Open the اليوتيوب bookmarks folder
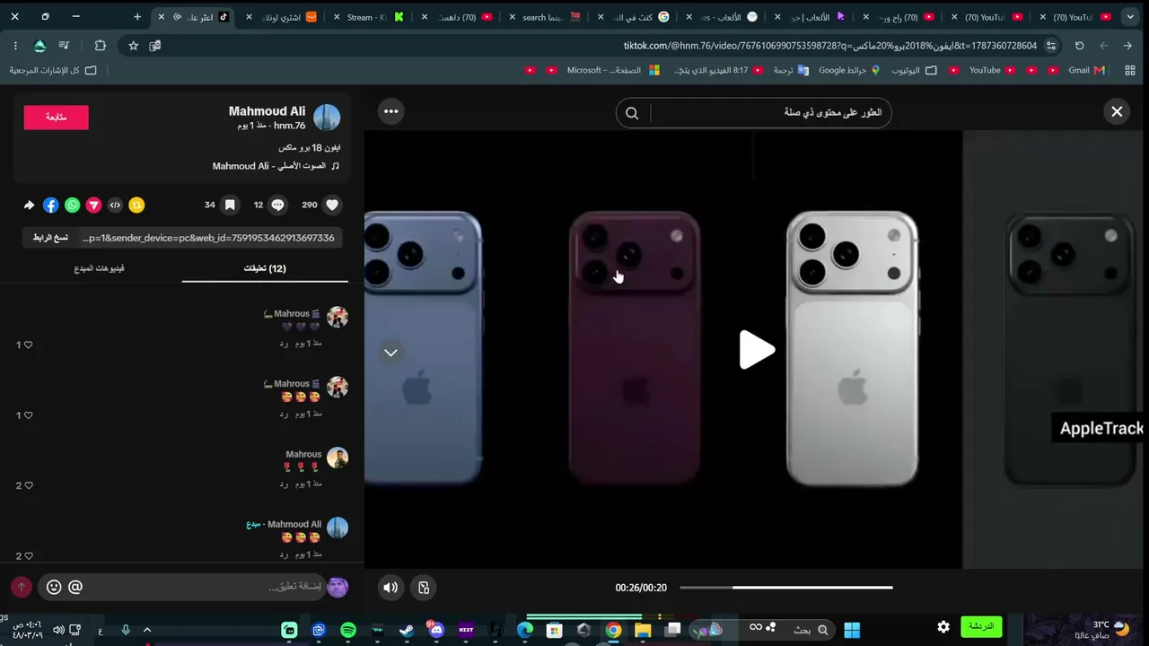 tap(914, 70)
